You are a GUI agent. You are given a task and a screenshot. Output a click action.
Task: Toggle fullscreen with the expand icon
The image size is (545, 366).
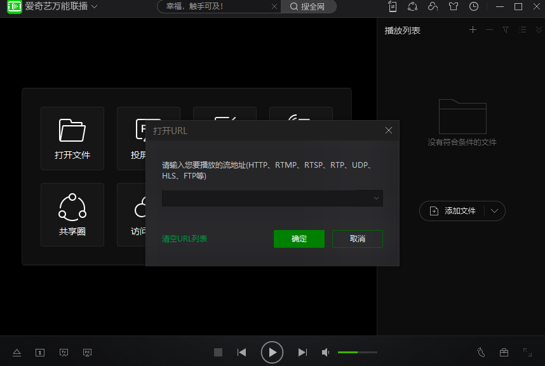527,352
